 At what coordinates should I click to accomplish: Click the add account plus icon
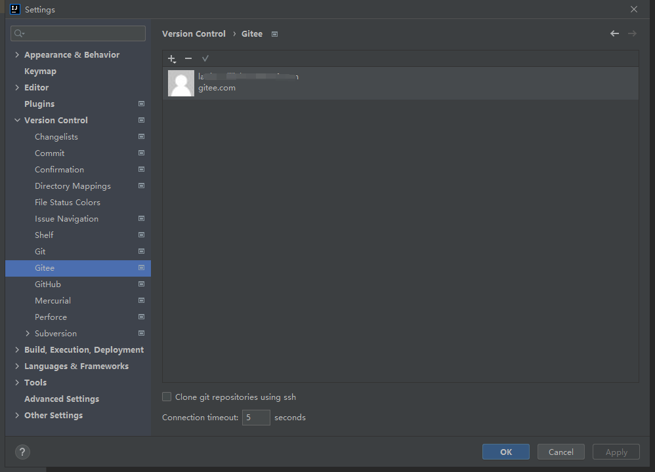(172, 59)
